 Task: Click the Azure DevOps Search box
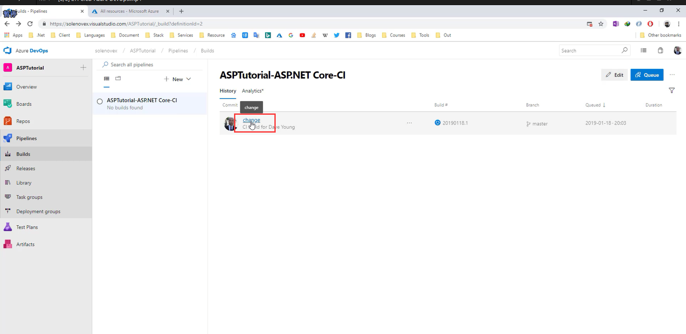[x=594, y=51]
